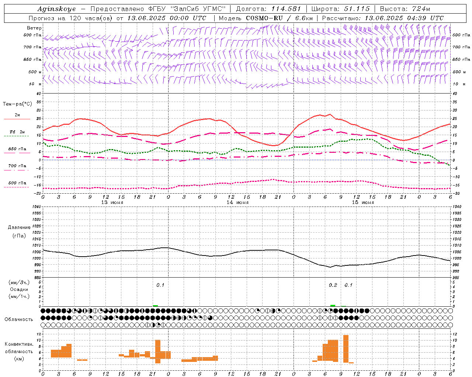This screenshot has width=472, height=377.
Task: Click the (км) unit label under облачность
Action: [x=19, y=359]
